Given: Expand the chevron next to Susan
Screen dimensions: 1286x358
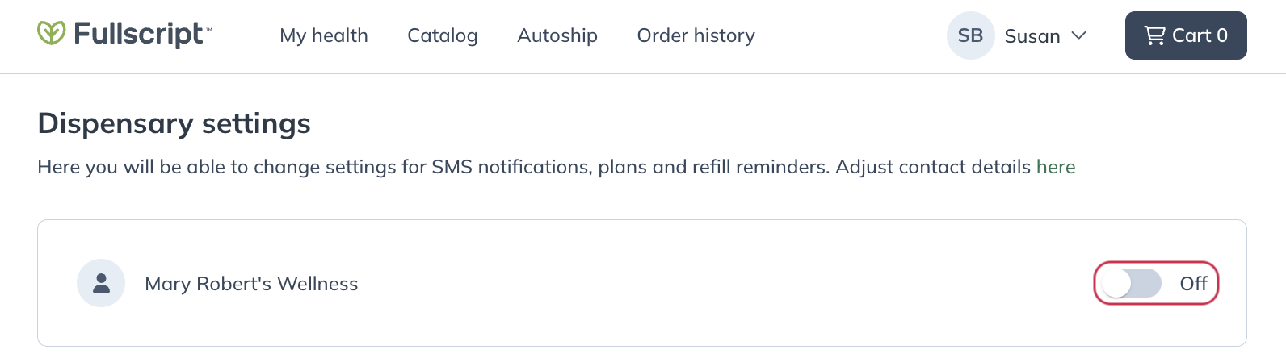Looking at the screenshot, I should [x=1078, y=35].
